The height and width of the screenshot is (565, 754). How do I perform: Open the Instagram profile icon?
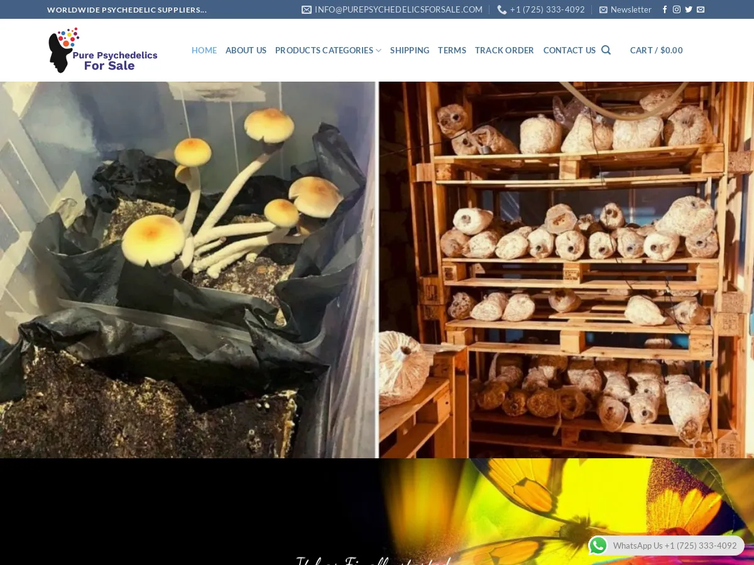tap(677, 9)
